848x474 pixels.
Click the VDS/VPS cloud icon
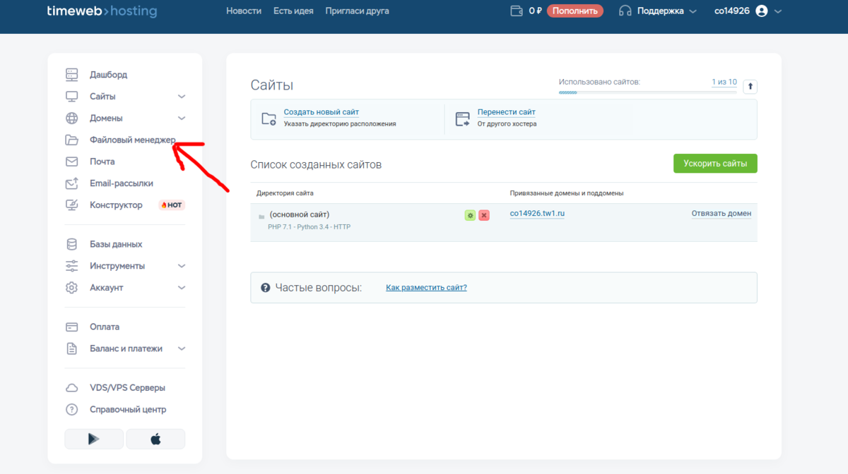click(71, 388)
